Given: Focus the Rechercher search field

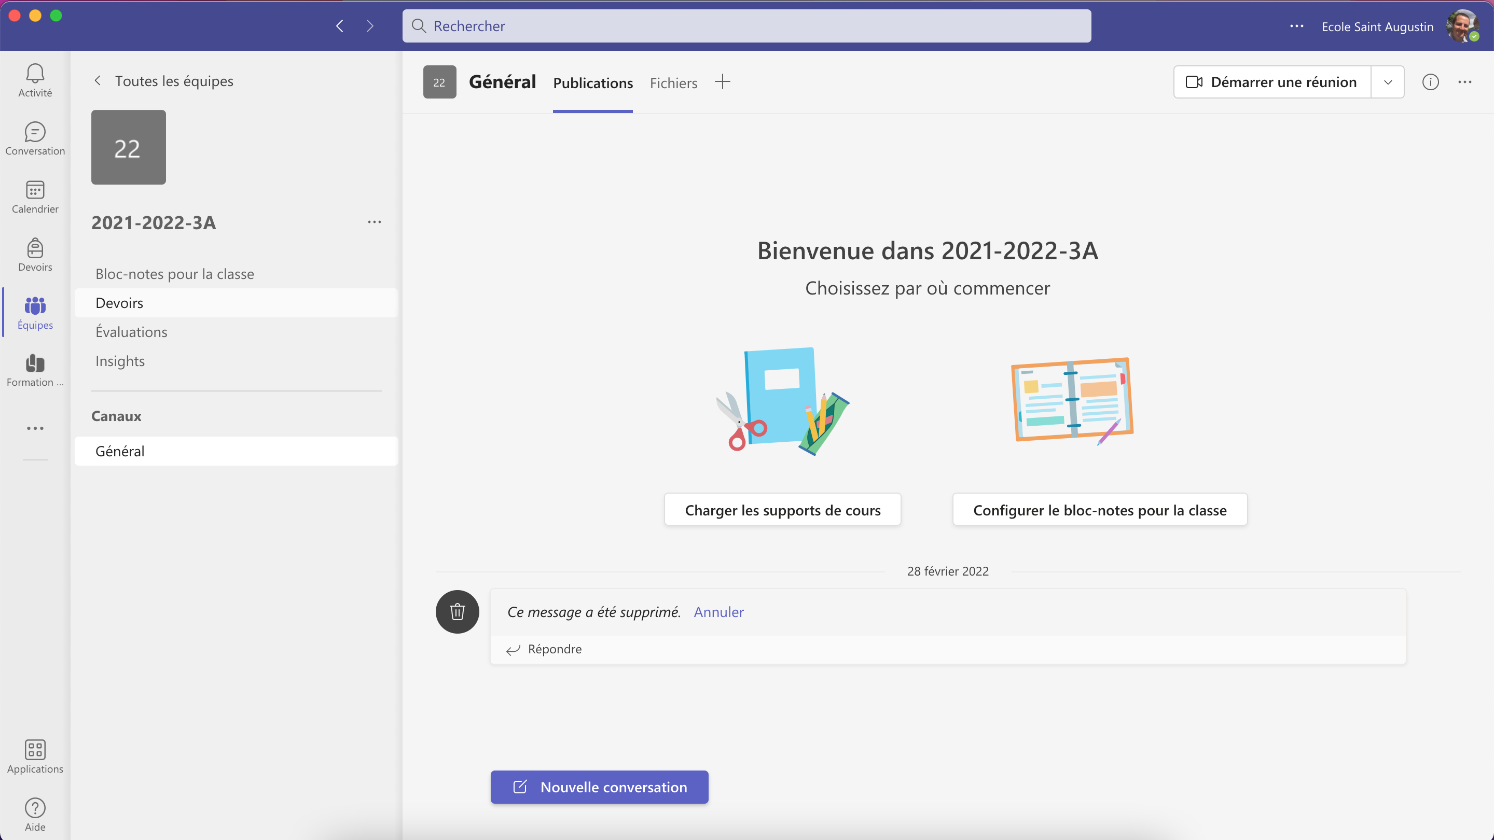Looking at the screenshot, I should (x=746, y=26).
